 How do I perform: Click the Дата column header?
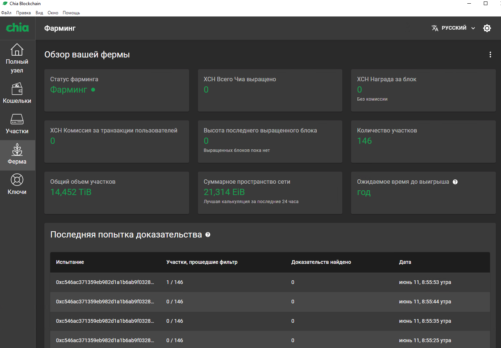pos(405,262)
